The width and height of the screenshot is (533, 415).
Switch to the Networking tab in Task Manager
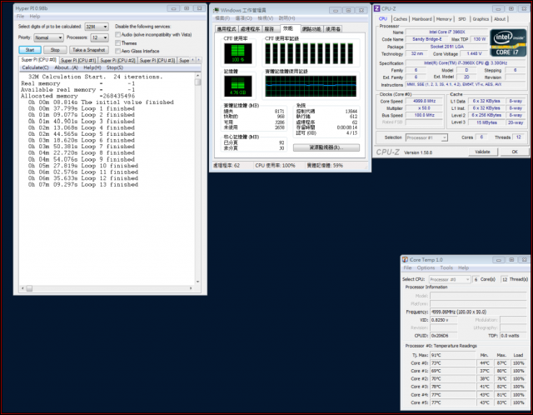pos(311,29)
